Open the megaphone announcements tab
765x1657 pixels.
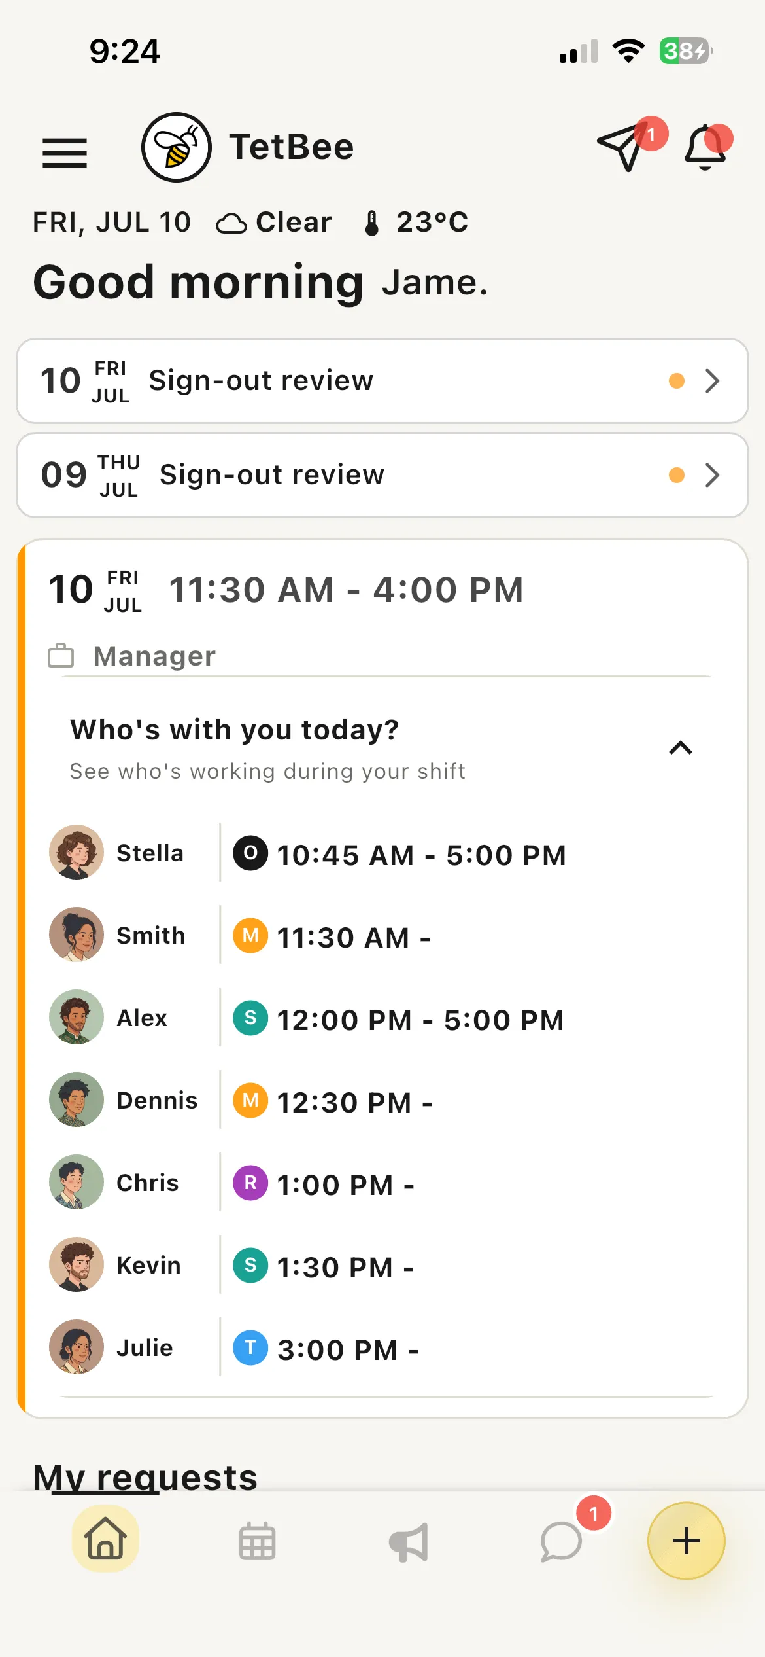pos(409,1542)
